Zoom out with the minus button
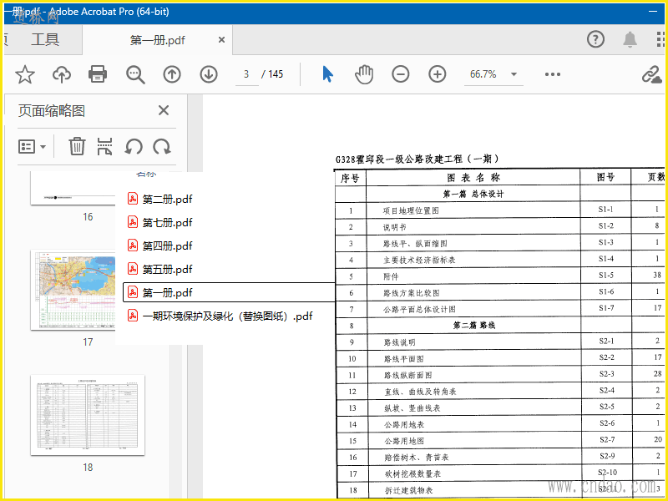 (401, 74)
